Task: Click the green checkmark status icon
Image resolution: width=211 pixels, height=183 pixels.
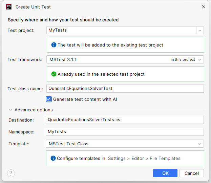Action: point(54,74)
